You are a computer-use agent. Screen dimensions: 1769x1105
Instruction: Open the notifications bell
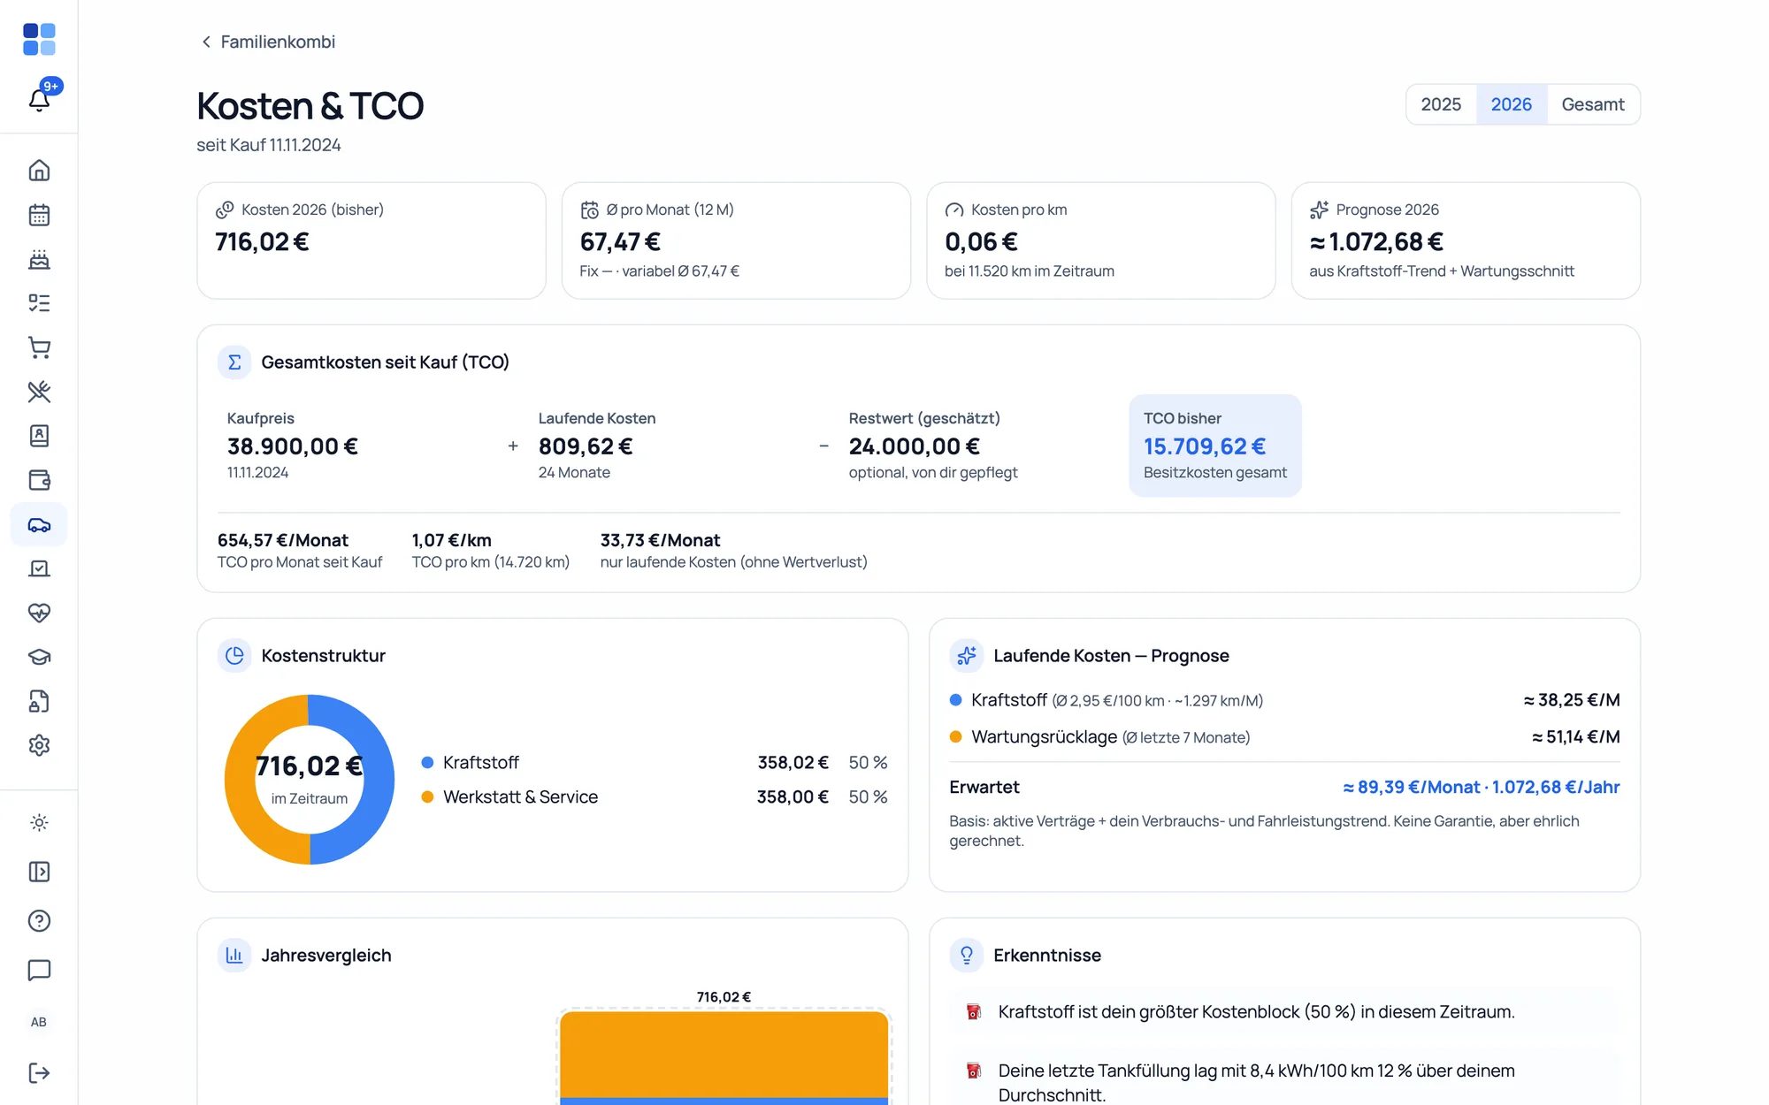click(39, 100)
